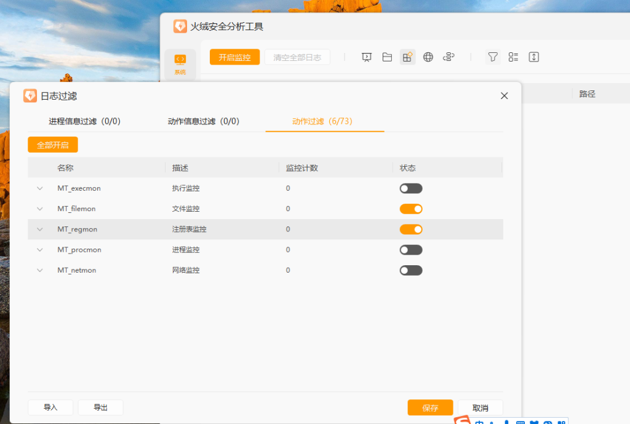This screenshot has width=630, height=424.
Task: Select the MT_filemon name text
Action: [76, 209]
